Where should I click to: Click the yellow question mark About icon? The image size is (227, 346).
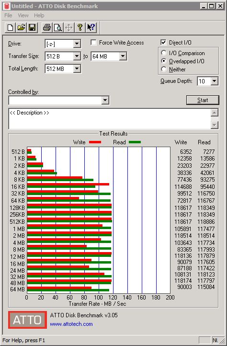pos(80,28)
